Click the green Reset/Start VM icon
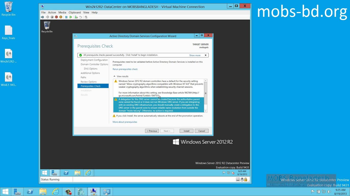The width and height of the screenshot is (350, 196). pos(71,17)
